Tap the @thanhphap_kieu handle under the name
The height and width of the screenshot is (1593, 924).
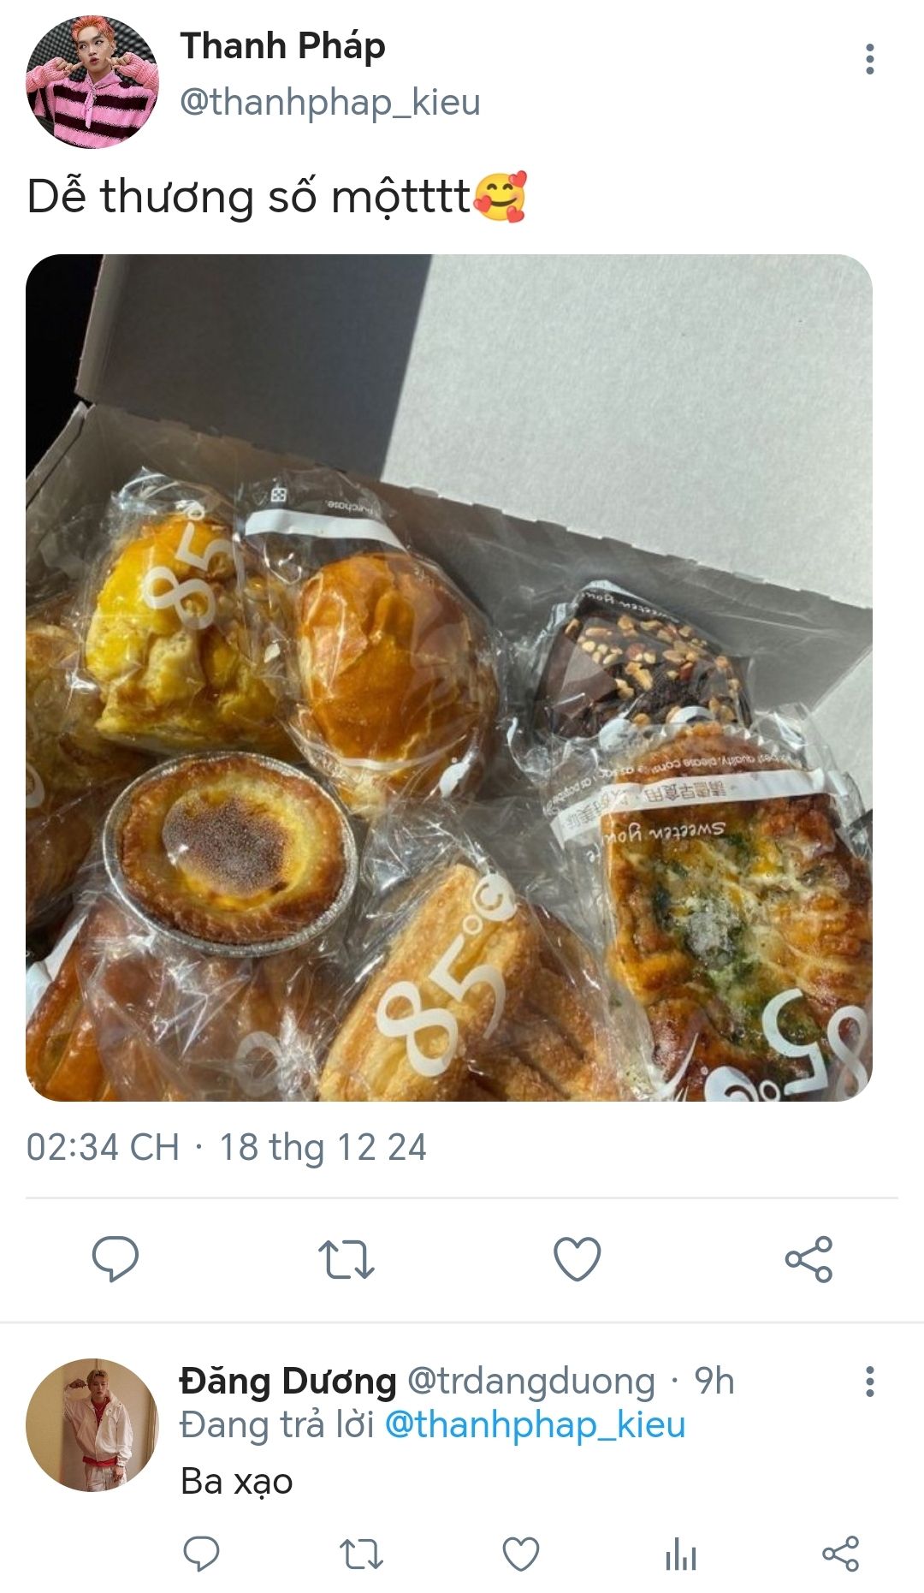coord(330,102)
